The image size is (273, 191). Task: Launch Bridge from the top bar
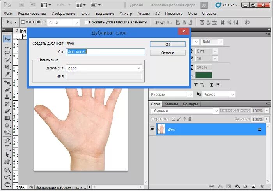[x=22, y=5]
